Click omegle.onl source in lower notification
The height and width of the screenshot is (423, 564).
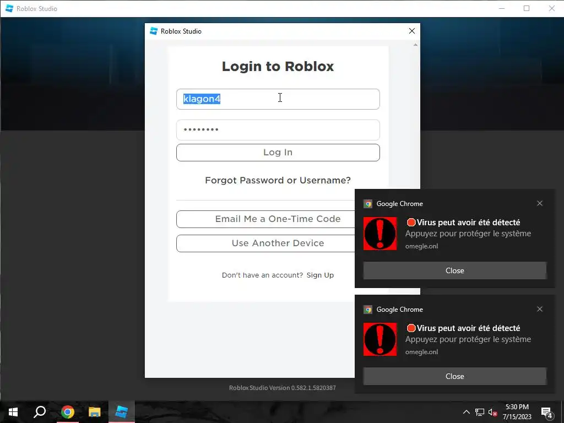(421, 352)
